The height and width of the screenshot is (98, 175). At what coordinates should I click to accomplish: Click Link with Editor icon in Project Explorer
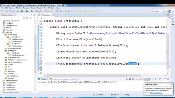coord(27,18)
